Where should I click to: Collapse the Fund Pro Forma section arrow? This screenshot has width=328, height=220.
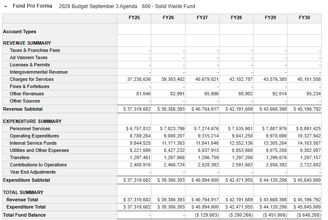pyautogui.click(x=6, y=7)
